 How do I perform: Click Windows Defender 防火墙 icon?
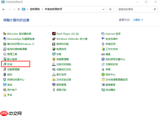point(54,39)
